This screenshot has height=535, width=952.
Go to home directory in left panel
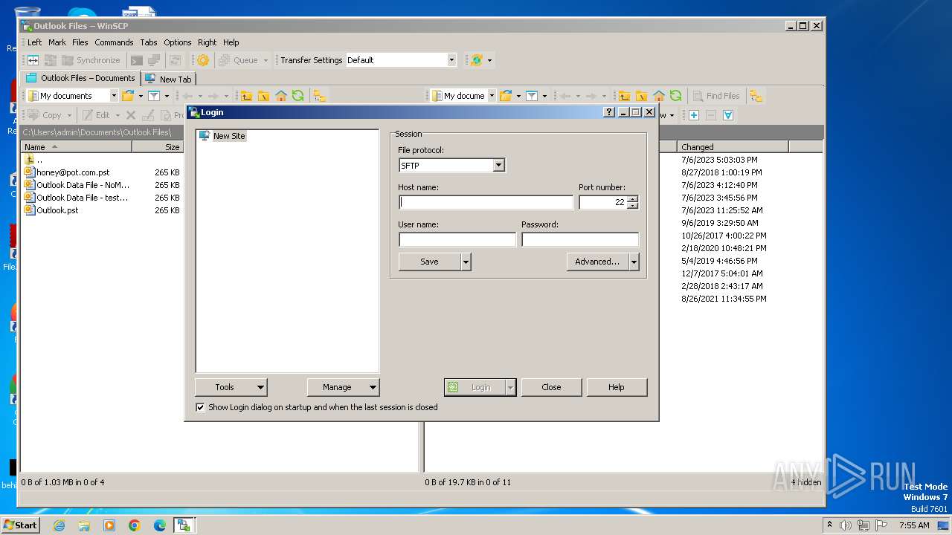(280, 96)
